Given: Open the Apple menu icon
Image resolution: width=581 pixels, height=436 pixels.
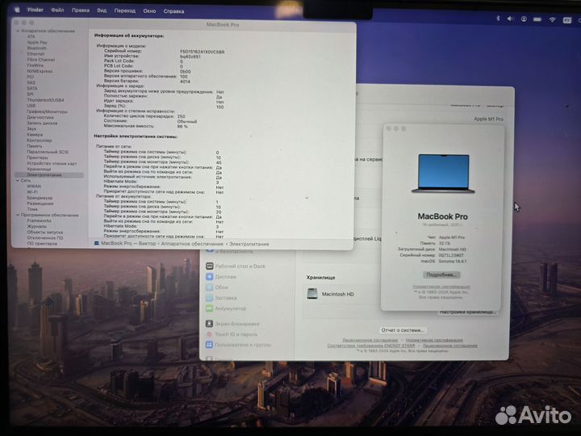Looking at the screenshot, I should point(17,10).
